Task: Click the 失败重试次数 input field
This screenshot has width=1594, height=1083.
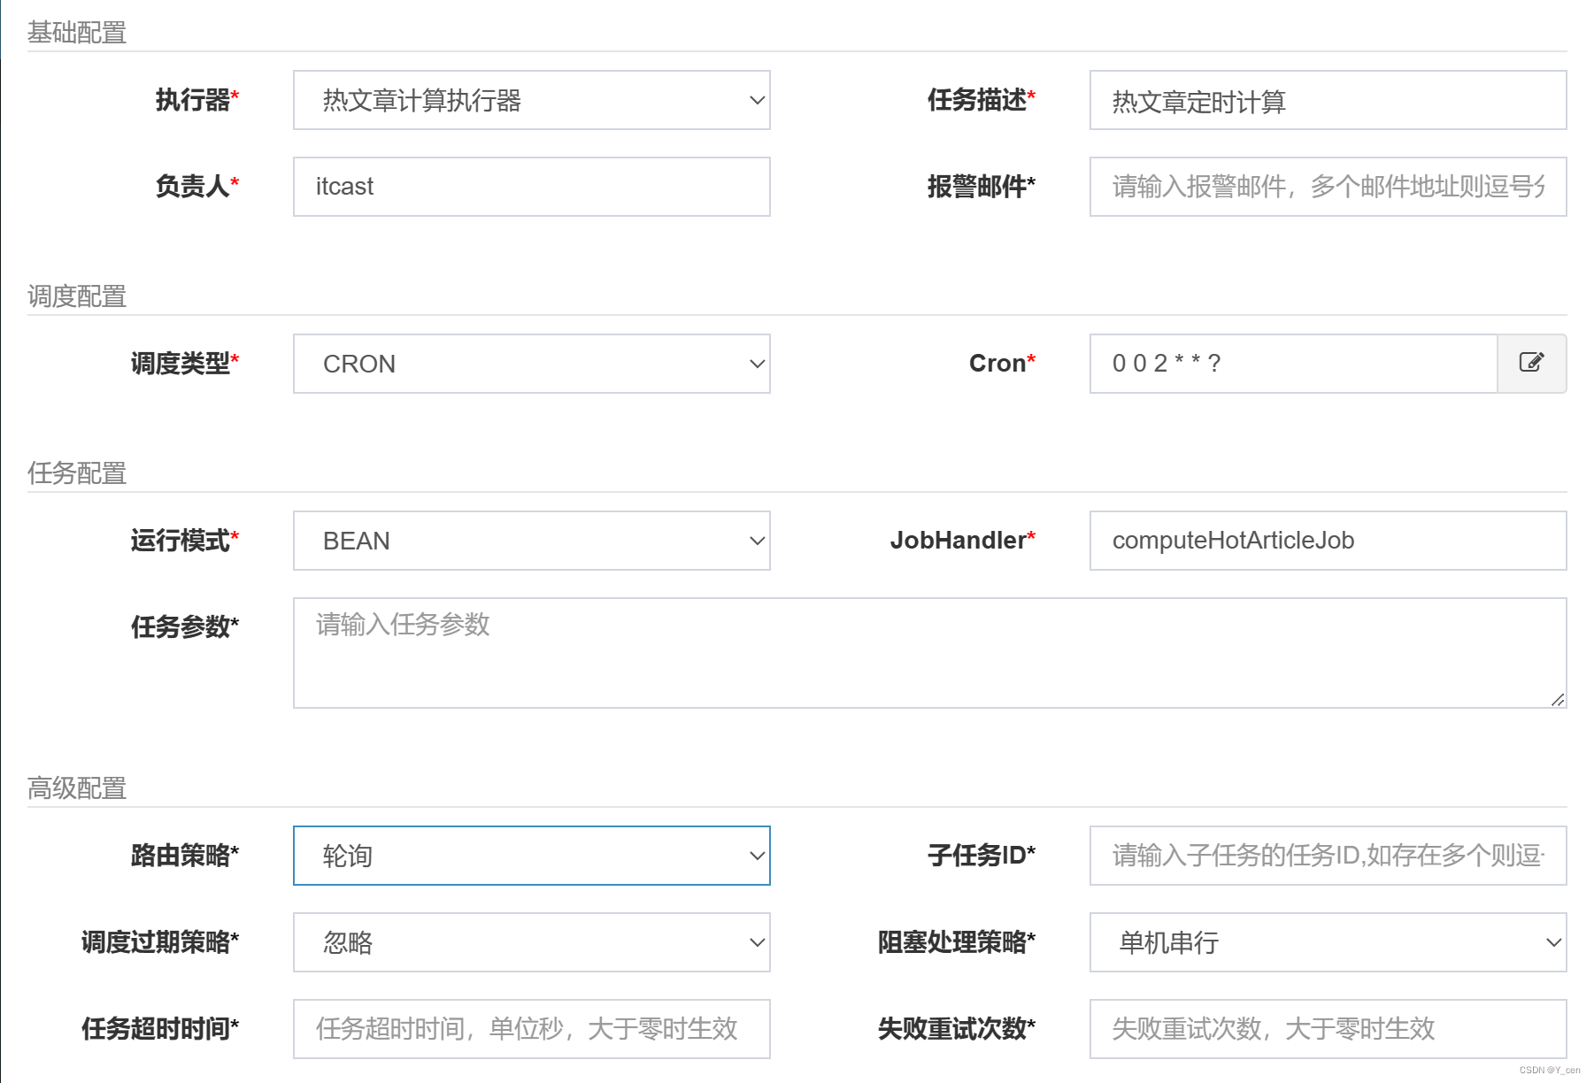Action: [1328, 1029]
